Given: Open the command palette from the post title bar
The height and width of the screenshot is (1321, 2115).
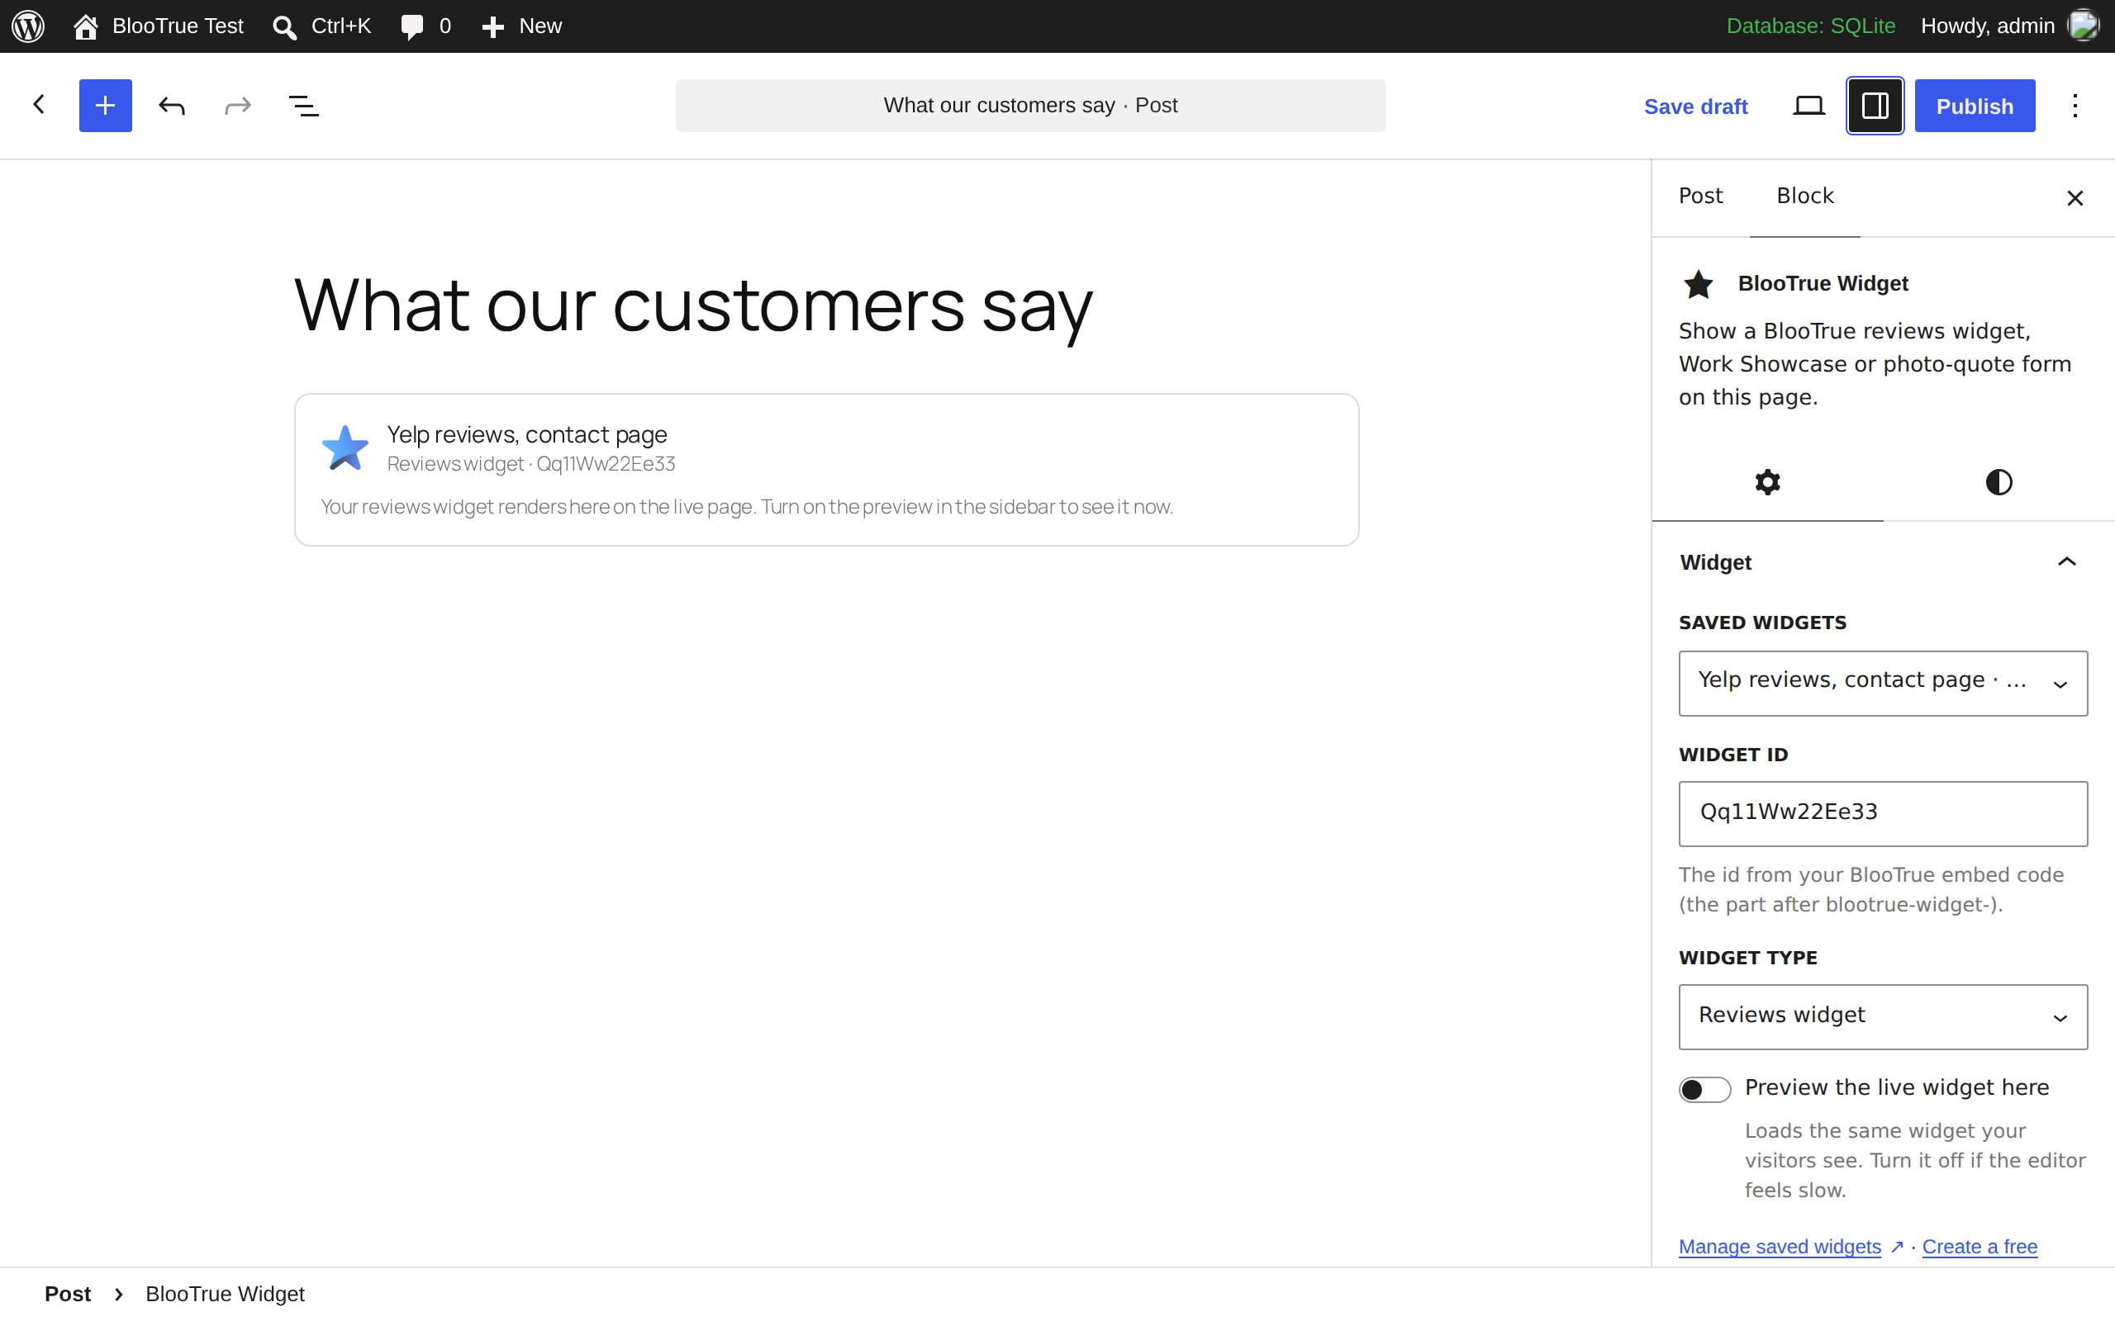Looking at the screenshot, I should click(x=1030, y=106).
